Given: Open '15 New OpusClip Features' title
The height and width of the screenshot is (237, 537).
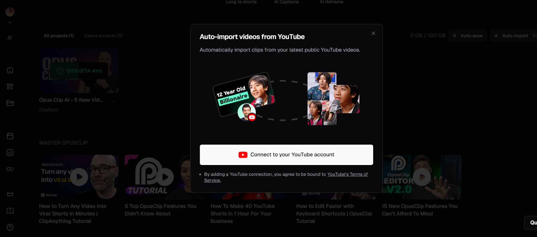Looking at the screenshot, I should [420, 210].
